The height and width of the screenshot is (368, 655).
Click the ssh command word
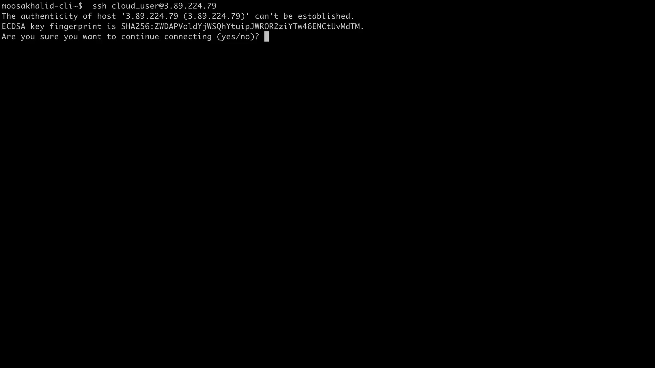[x=99, y=6]
